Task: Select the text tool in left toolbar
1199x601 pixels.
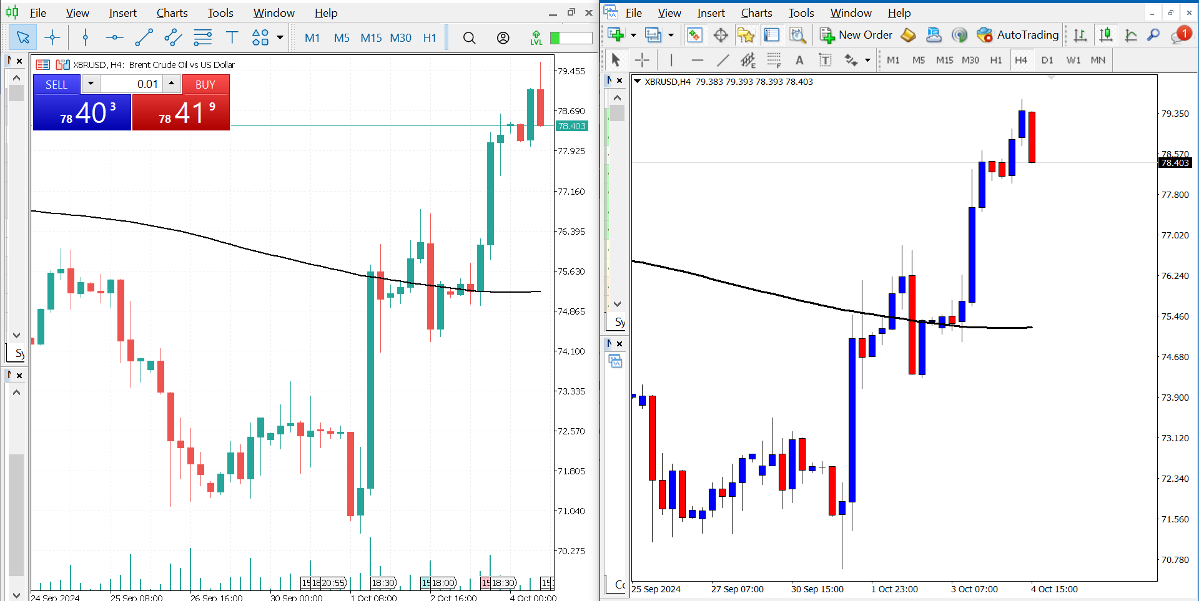Action: 232,38
